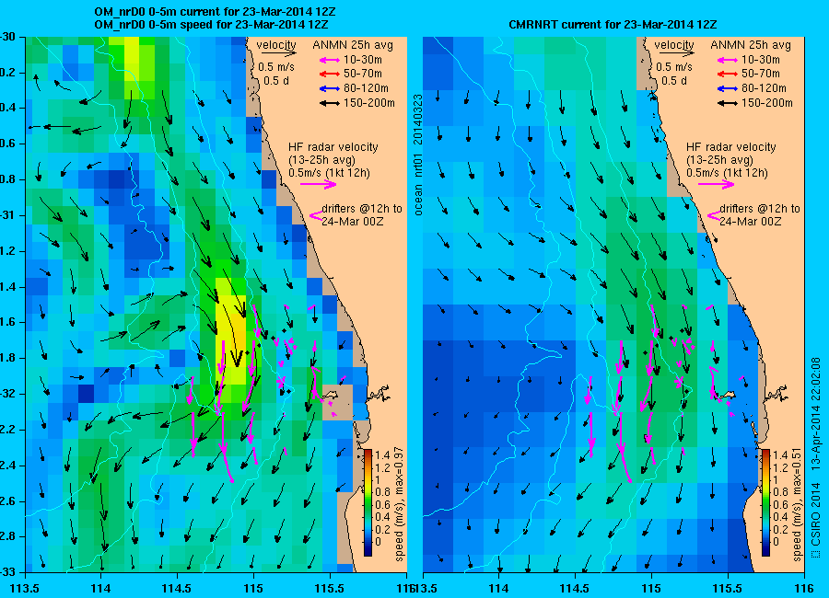Click 'drifters @12h to' text in right map
The image size is (829, 598).
pos(760,209)
